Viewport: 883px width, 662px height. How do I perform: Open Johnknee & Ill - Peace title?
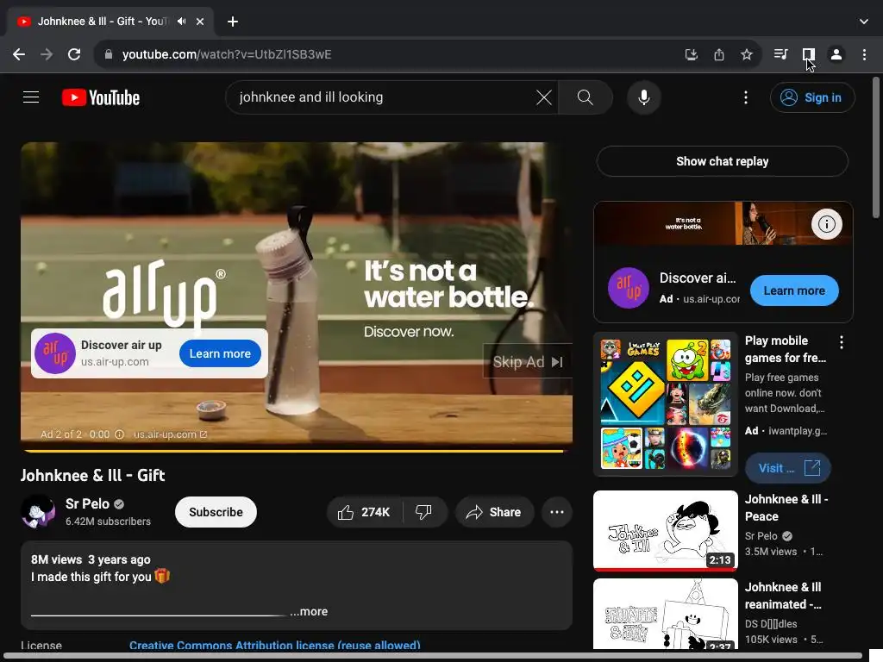click(786, 508)
